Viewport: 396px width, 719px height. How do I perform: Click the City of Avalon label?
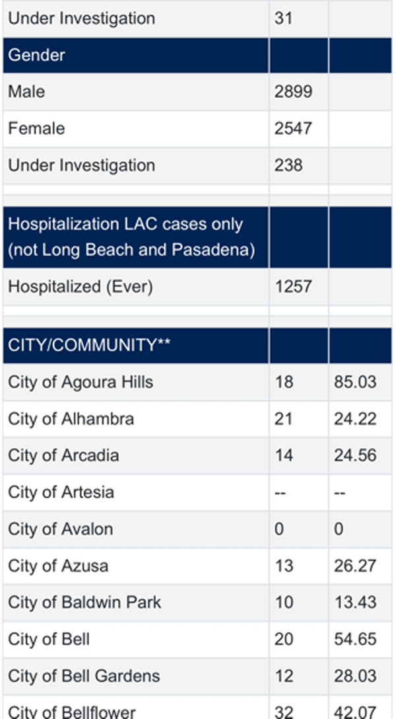tap(60, 529)
